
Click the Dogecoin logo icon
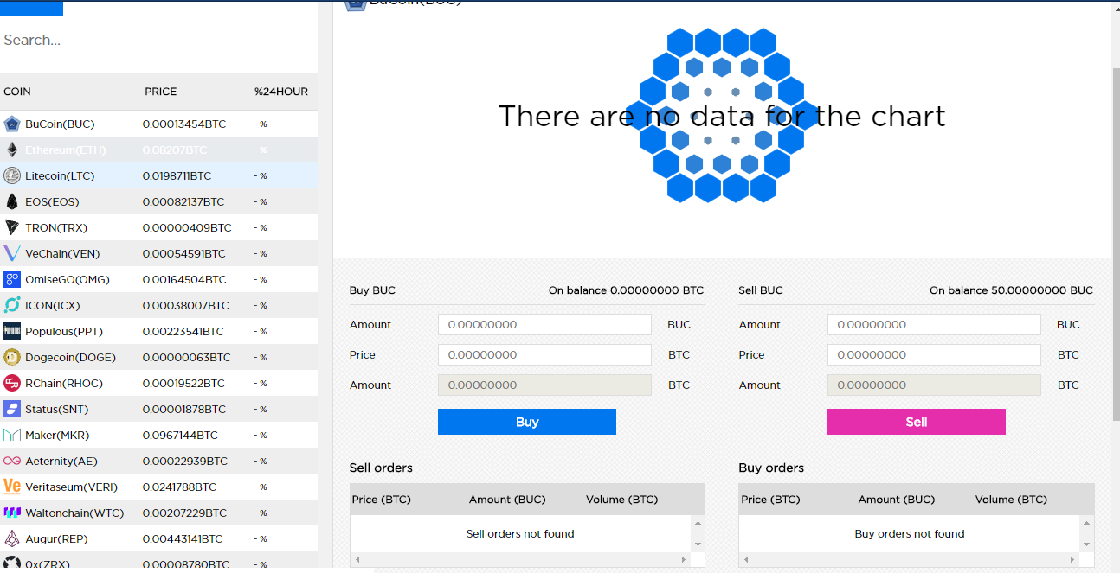(x=12, y=358)
